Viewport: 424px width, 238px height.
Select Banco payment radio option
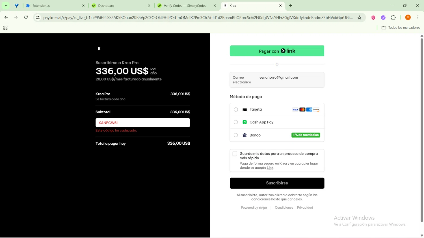[236, 135]
